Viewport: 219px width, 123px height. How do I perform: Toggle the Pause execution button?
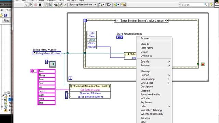[40, 5]
